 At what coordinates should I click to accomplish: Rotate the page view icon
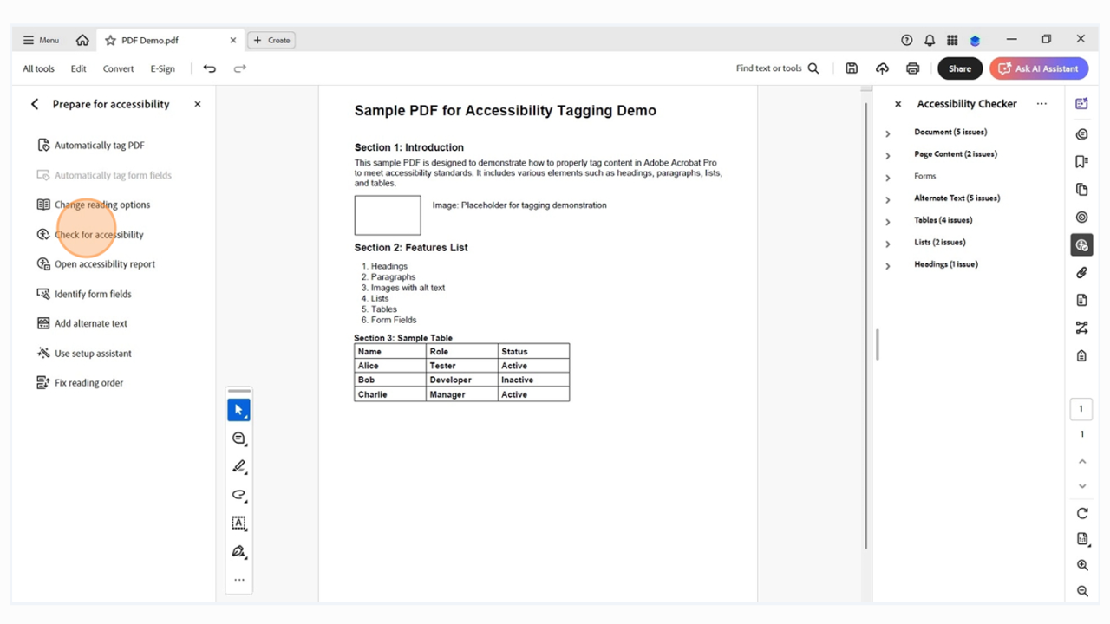[1082, 514]
